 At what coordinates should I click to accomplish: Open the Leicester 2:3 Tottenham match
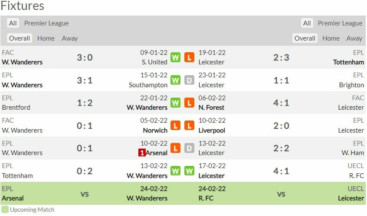(x=281, y=57)
